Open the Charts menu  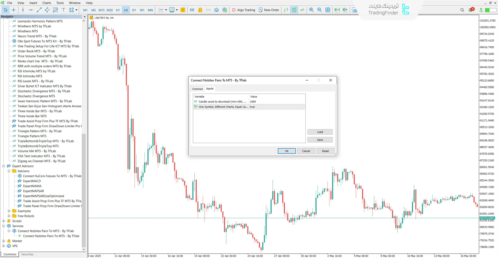(47, 3)
